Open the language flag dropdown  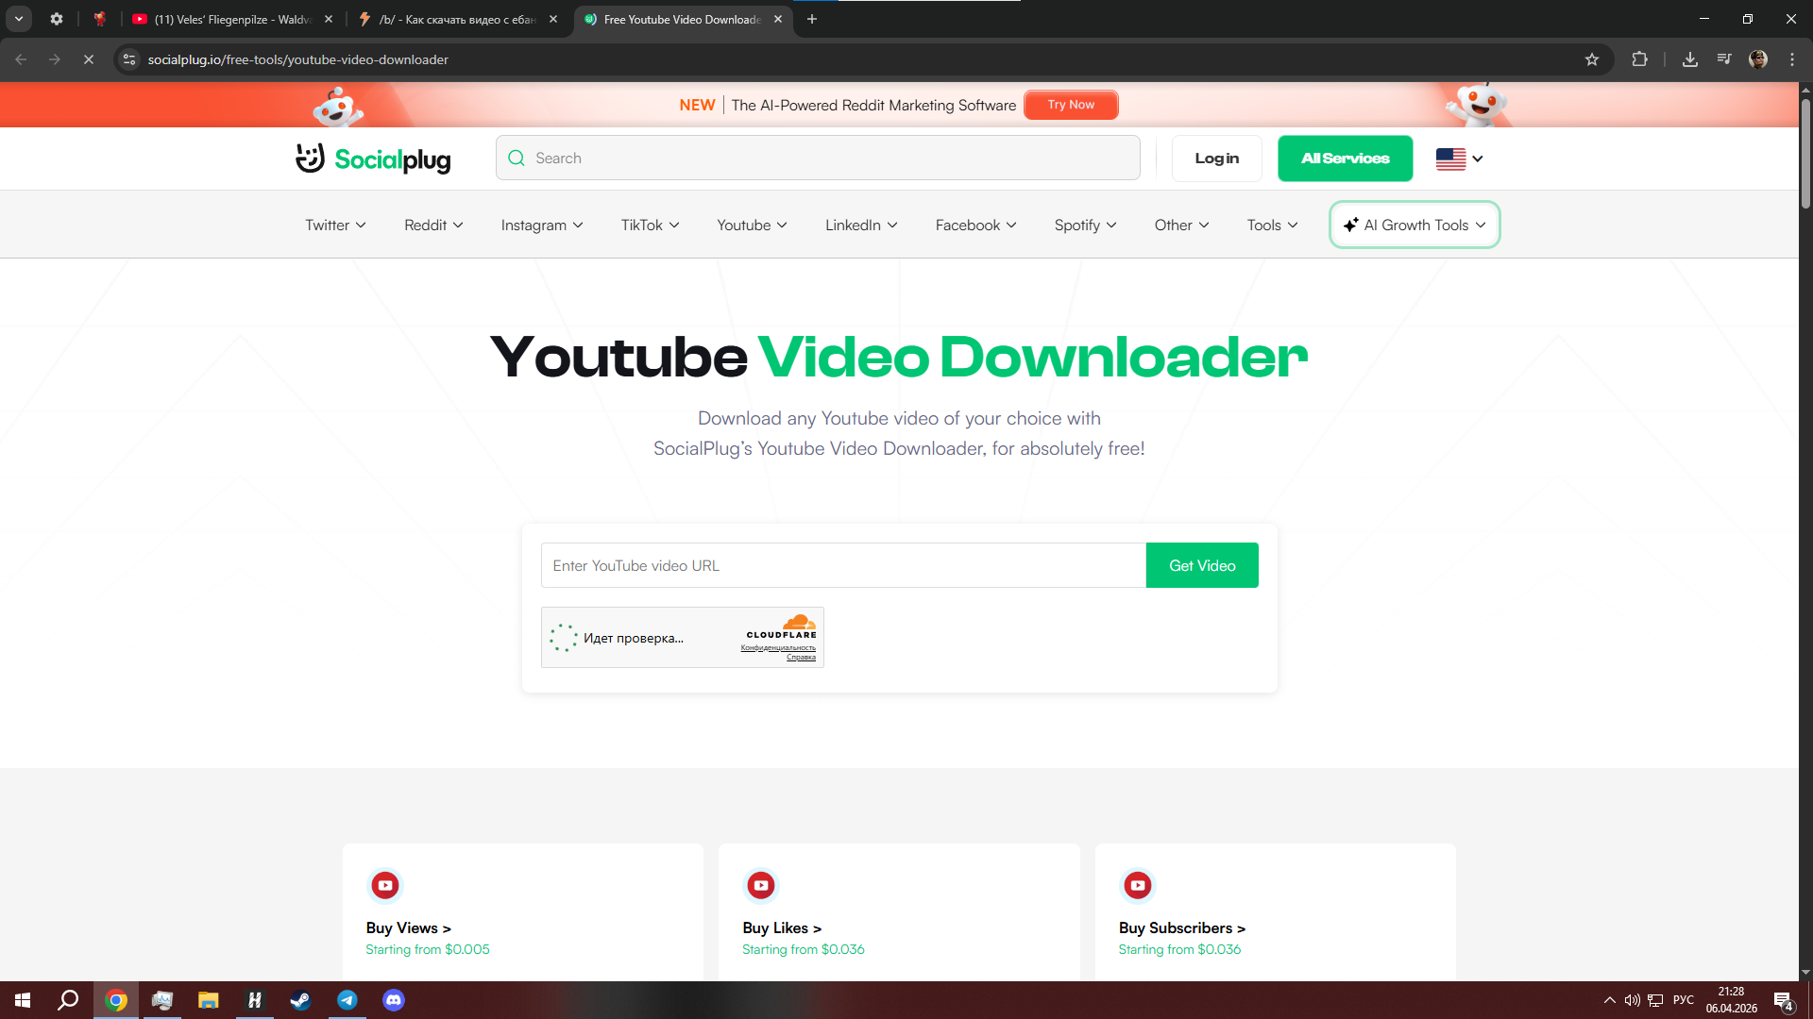(1459, 159)
